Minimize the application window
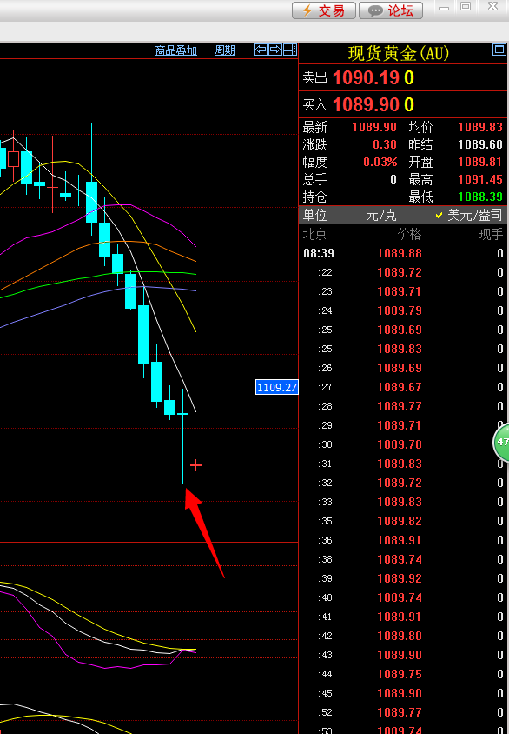Image resolution: width=509 pixels, height=734 pixels. (x=444, y=7)
